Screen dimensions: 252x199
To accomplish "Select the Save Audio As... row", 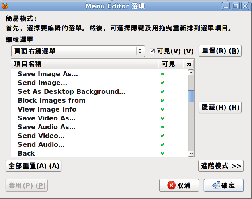I will [x=100, y=127].
